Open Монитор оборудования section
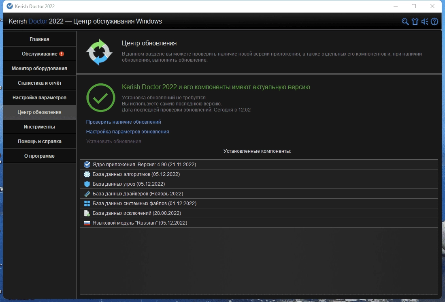Viewport: 445px width, 302px height. click(x=40, y=69)
